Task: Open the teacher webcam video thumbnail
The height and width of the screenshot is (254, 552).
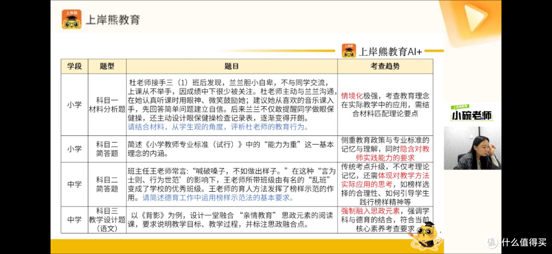Action: tap(472, 148)
